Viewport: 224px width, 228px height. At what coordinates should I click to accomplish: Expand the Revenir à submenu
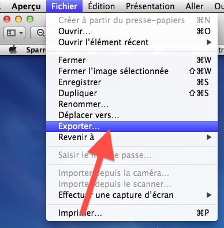[x=132, y=137]
